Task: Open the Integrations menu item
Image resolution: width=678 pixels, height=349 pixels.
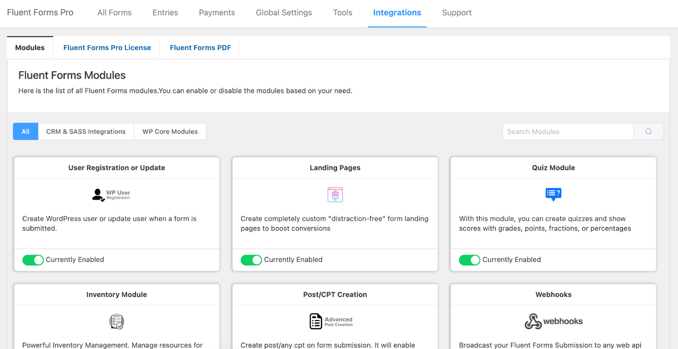Action: [397, 13]
